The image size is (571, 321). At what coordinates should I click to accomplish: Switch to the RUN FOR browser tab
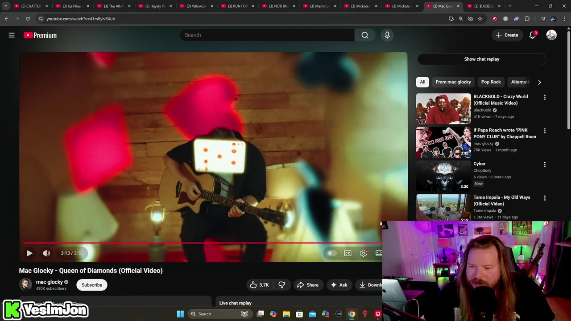pos(237,6)
